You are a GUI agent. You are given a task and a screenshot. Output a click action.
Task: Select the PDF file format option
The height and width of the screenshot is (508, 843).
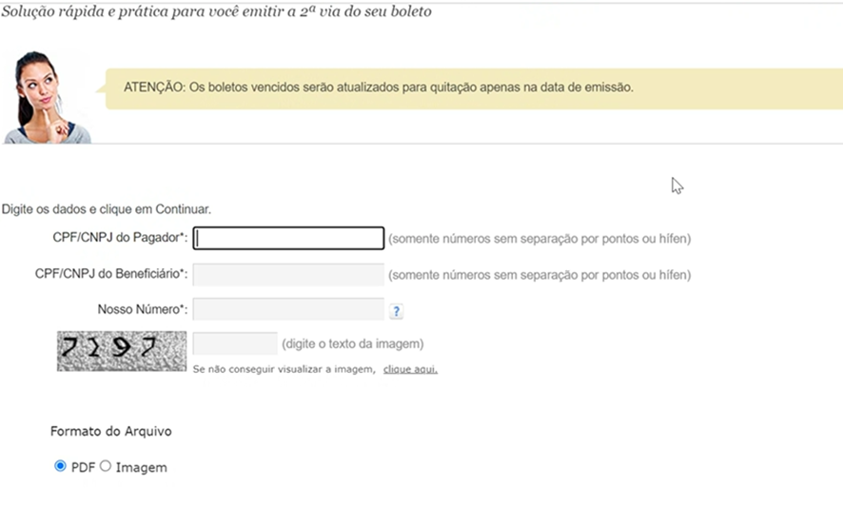[60, 465]
